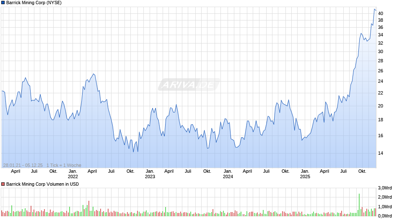Click the price line peak at chart's right end
Screen dimensions: 394x220
tap(374, 9)
